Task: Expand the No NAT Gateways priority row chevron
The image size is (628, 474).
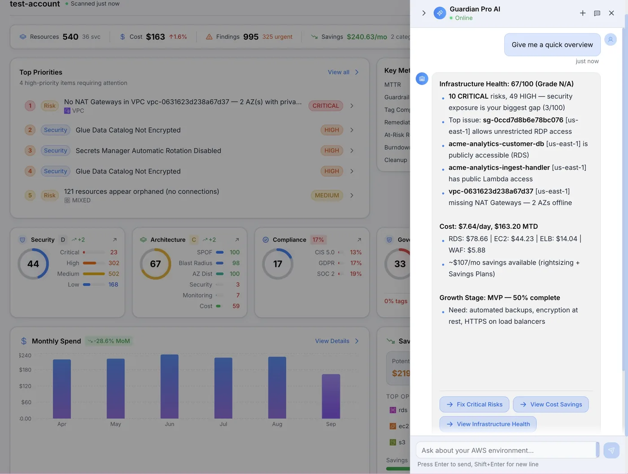Action: click(x=352, y=106)
